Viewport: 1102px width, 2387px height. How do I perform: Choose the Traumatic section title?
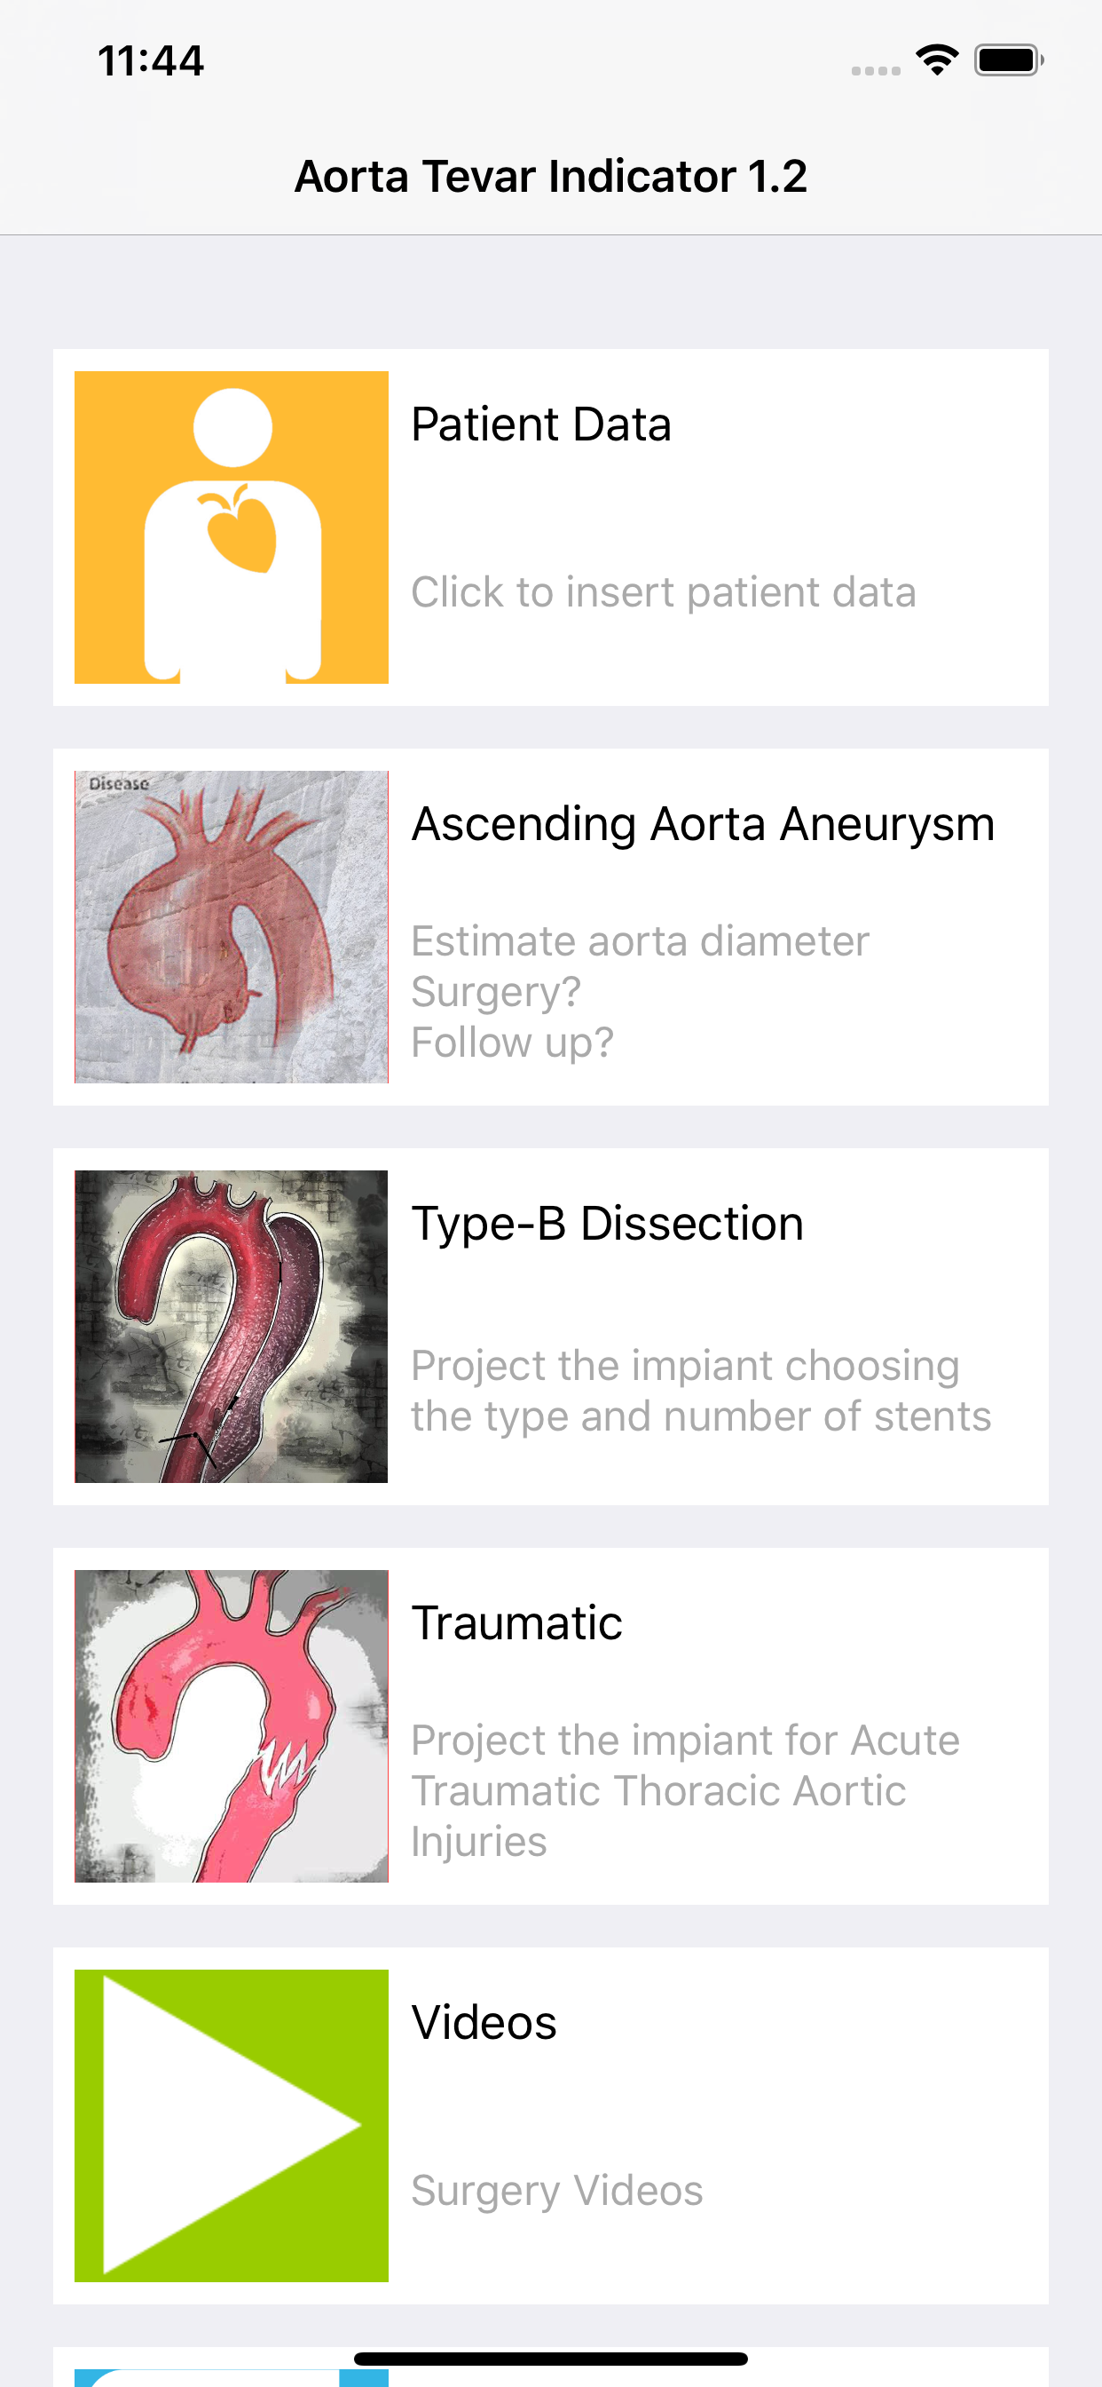(516, 1622)
